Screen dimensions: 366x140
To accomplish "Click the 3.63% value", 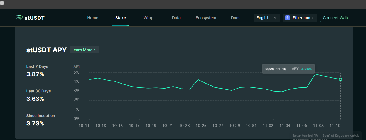I will [x=35, y=99].
